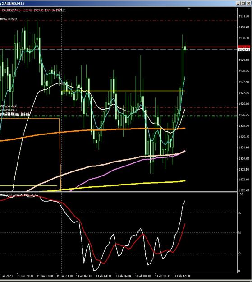Click oscillator scale level 25

coord(239,253)
